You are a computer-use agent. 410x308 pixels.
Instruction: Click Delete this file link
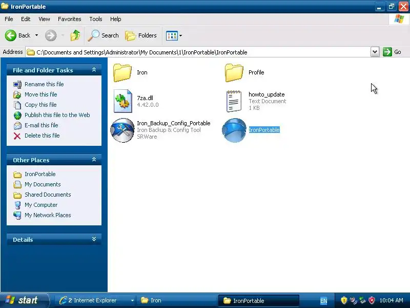point(42,136)
